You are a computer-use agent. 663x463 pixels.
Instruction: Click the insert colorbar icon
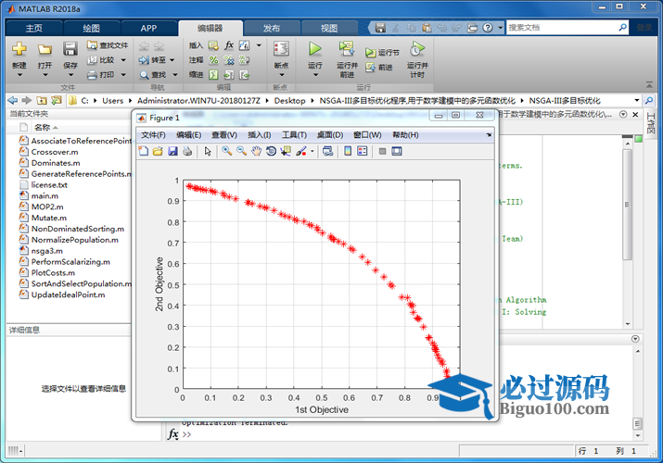[x=348, y=151]
